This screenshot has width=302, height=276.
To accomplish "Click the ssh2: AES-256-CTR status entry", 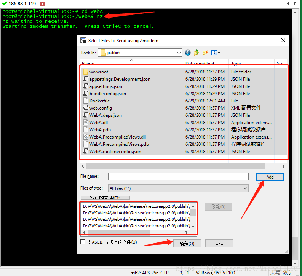I will (150, 273).
